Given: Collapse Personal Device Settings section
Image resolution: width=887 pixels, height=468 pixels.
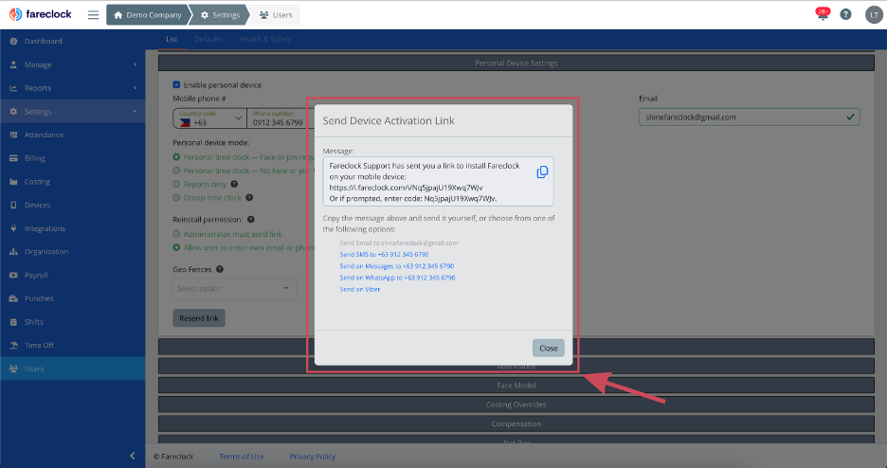Looking at the screenshot, I should (x=516, y=63).
